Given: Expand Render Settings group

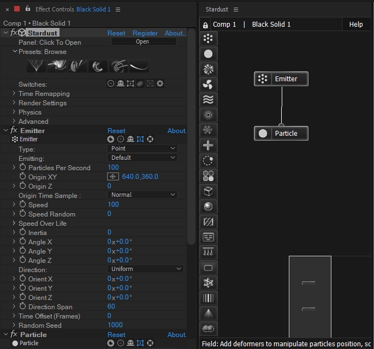Looking at the screenshot, I should click(14, 103).
